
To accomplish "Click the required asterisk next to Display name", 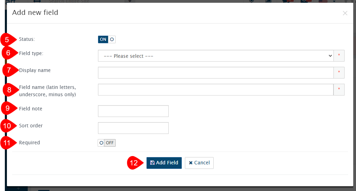I will [x=339, y=73].
